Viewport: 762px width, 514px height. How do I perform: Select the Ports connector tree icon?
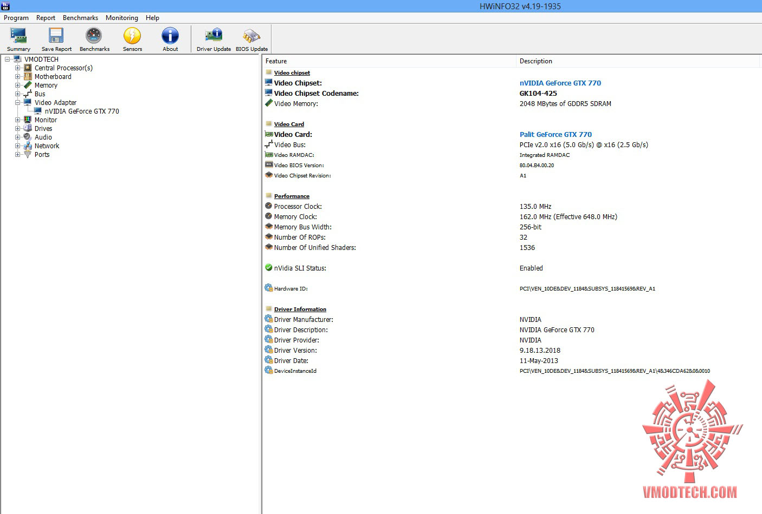point(28,155)
